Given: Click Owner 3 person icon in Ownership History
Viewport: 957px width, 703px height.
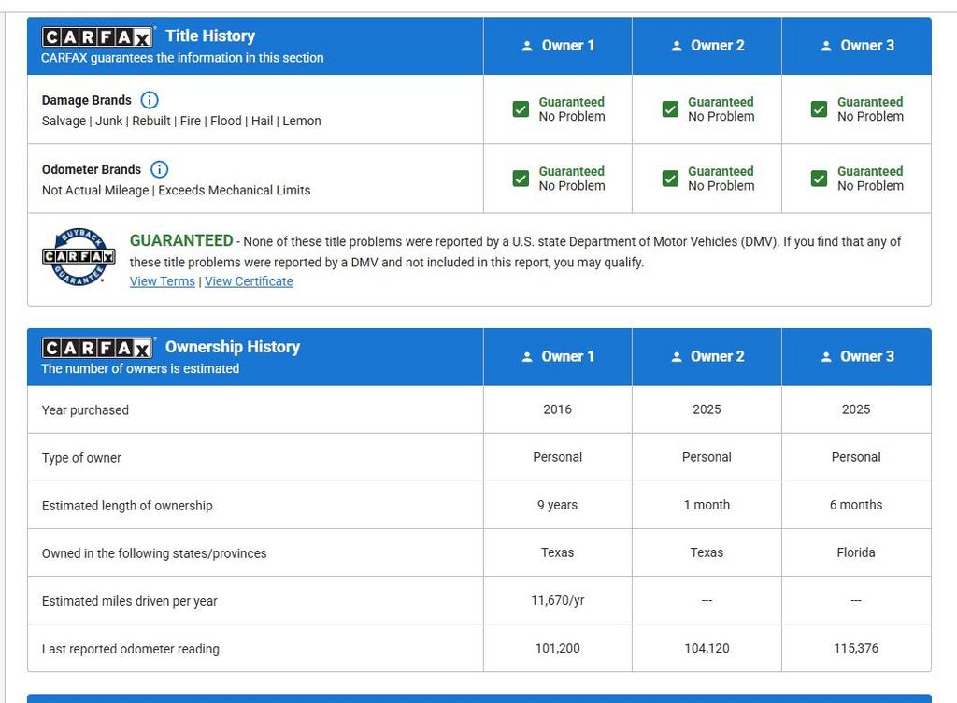Looking at the screenshot, I should [826, 357].
